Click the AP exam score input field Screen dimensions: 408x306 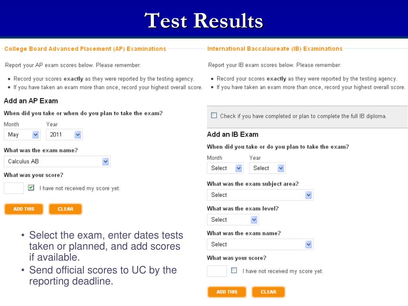(14, 188)
